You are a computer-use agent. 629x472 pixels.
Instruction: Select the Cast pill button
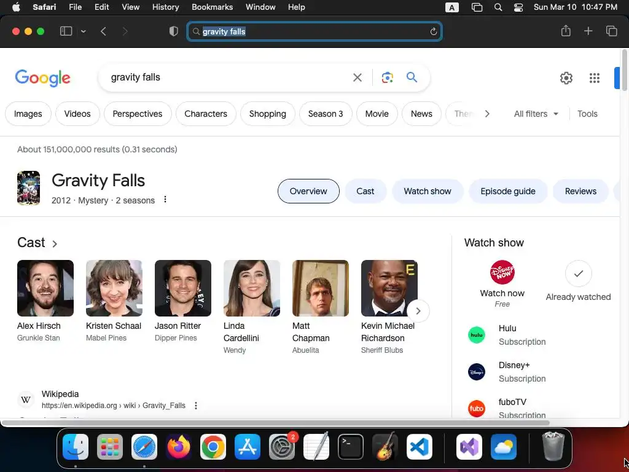click(365, 191)
